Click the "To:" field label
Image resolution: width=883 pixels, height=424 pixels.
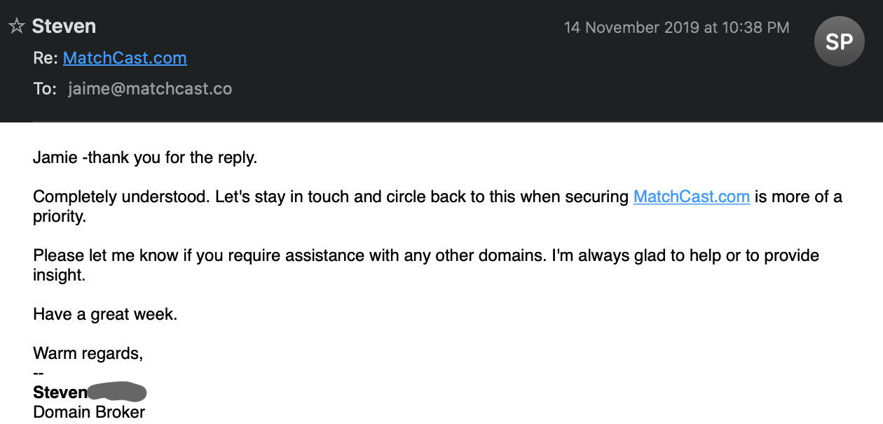(45, 90)
